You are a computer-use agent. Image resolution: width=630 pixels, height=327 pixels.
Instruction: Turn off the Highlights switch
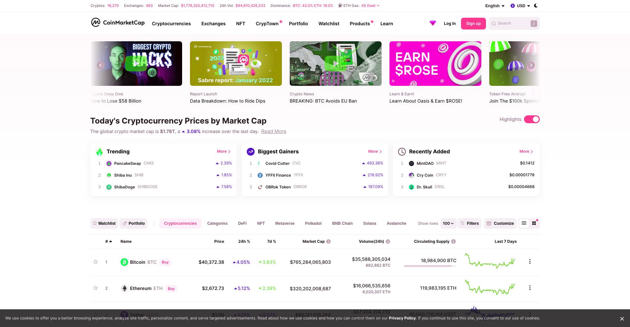point(532,119)
